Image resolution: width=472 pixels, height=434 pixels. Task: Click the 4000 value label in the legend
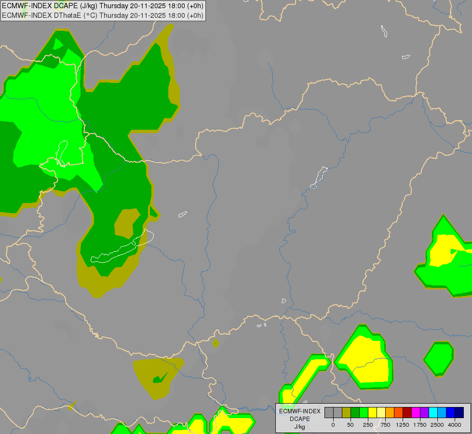(455, 425)
